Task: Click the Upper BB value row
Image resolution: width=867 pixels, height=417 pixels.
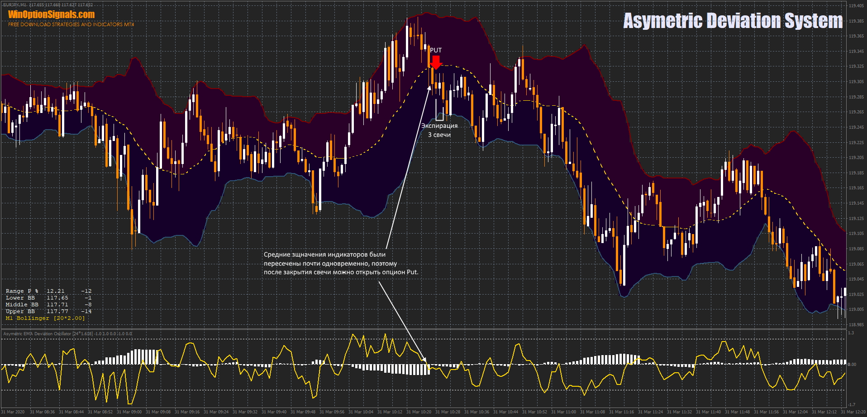Action: pos(48,311)
